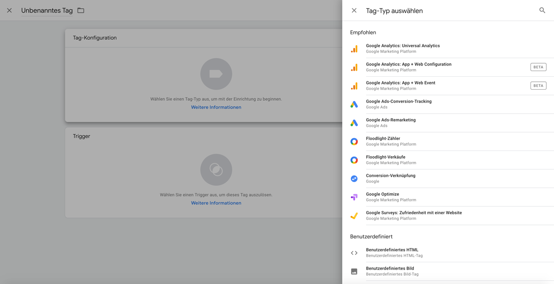The width and height of the screenshot is (554, 284).
Task: Choose Google Analytics: Universal Analytics tag type
Action: pyautogui.click(x=448, y=48)
